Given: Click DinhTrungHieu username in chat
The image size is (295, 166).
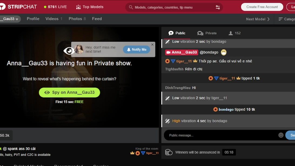Looking at the screenshot, I should [x=178, y=88].
